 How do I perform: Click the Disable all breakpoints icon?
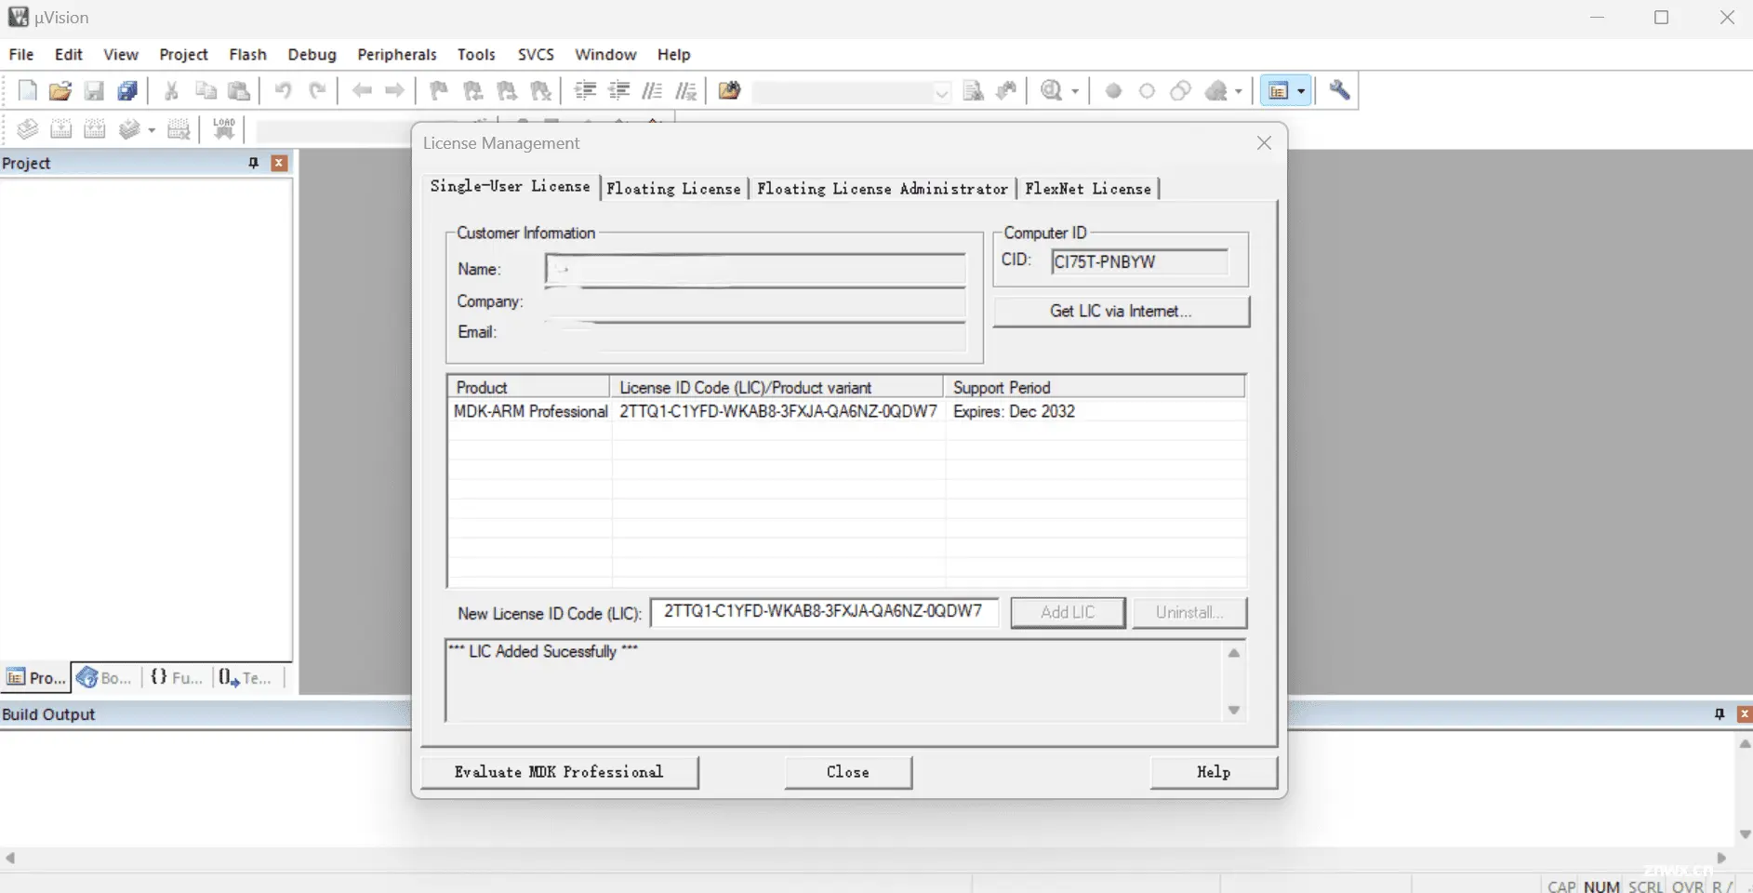[1180, 91]
